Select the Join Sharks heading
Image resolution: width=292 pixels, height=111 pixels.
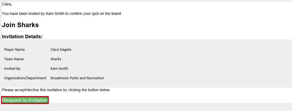[20, 25]
